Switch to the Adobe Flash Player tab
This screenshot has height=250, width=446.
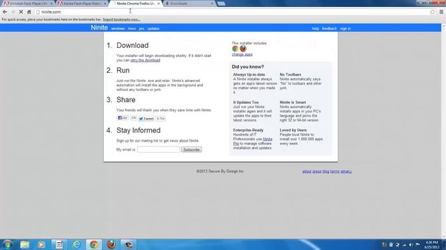81,3
